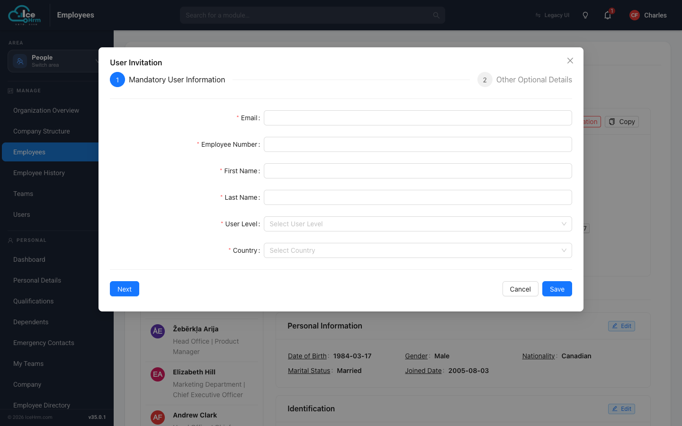Click the search magnifier icon
This screenshot has width=682, height=426.
pos(436,15)
